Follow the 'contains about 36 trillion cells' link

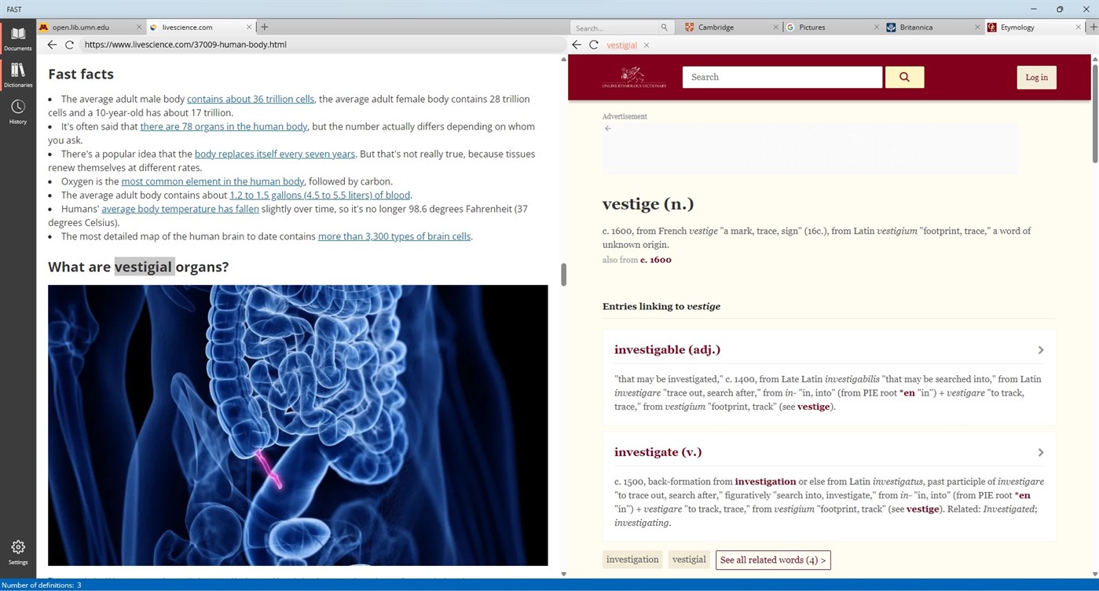[250, 99]
